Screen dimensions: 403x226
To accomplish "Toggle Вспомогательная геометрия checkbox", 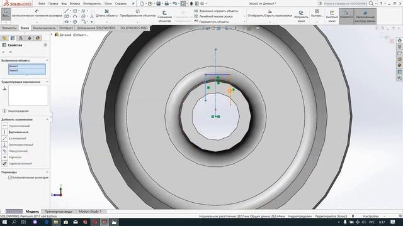I will [x=10, y=177].
